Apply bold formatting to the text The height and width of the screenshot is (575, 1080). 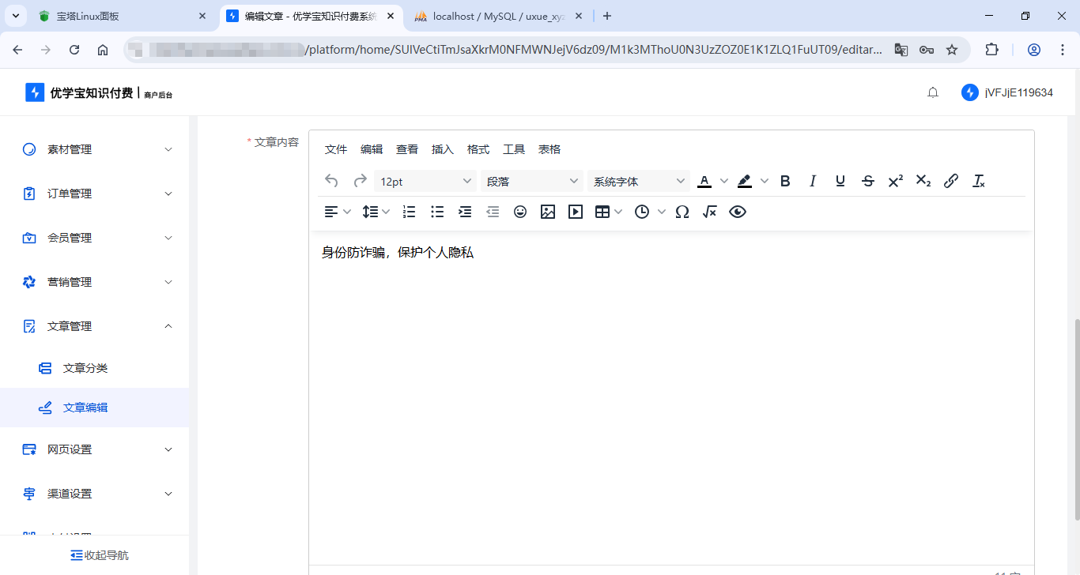[784, 181]
